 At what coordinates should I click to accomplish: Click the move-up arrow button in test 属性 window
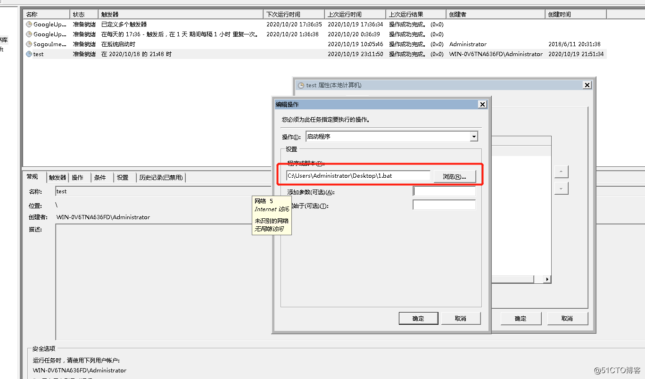point(561,172)
